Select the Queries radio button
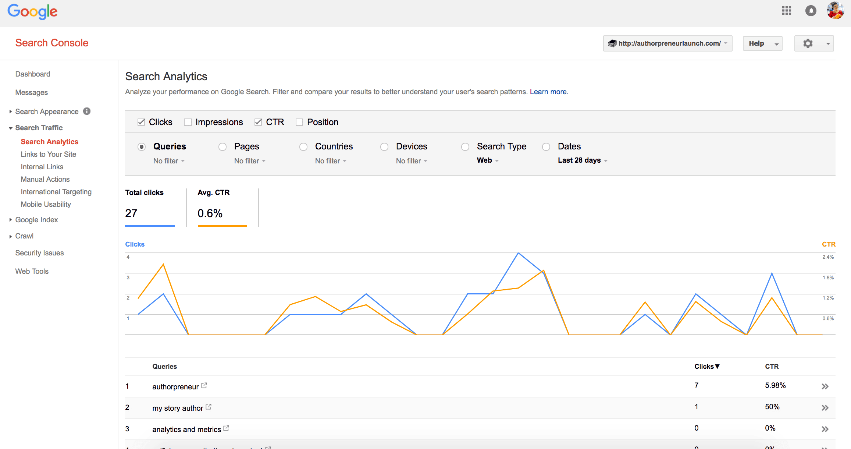Screen dimensions: 851x449 pyautogui.click(x=142, y=147)
